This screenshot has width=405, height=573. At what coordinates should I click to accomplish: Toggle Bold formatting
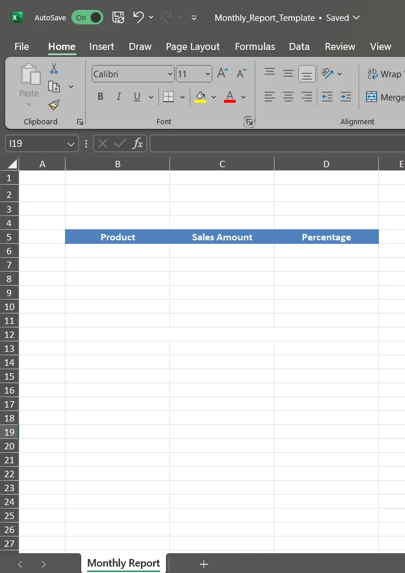pos(100,97)
